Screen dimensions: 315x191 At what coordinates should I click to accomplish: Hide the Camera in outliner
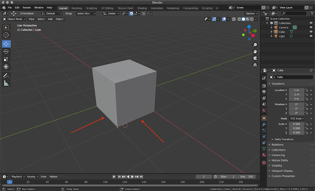click(x=311, y=28)
